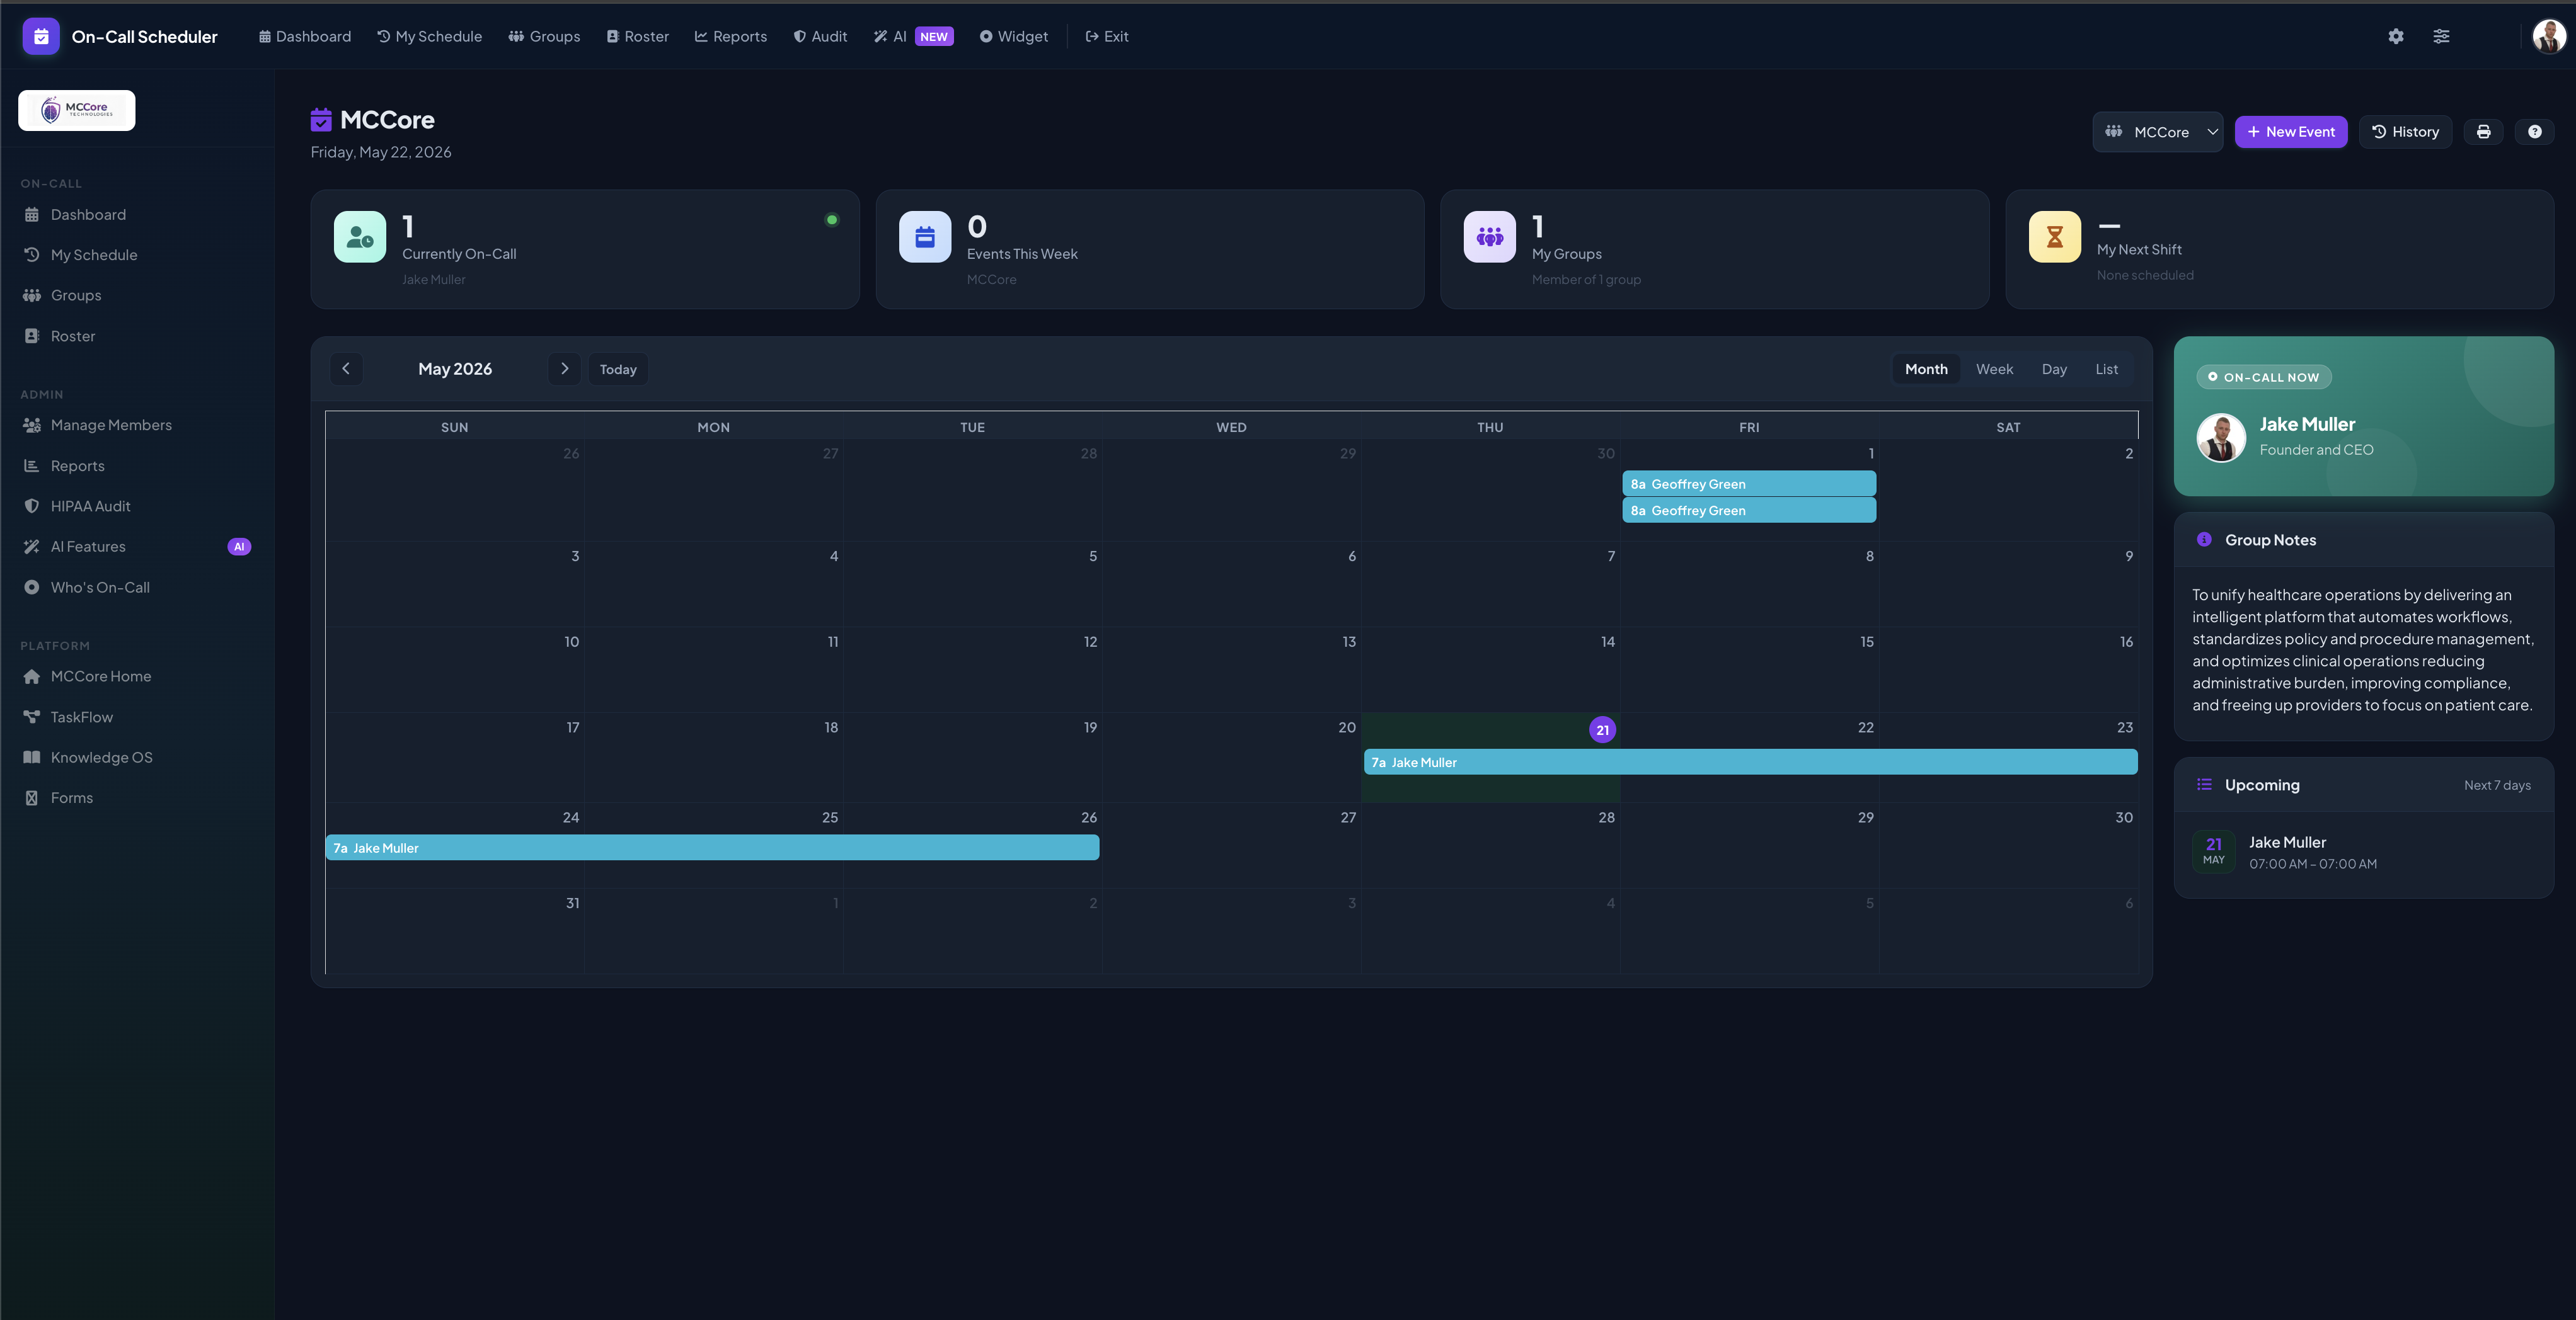This screenshot has width=2576, height=1320.
Task: Switch calendar to List view
Action: point(2106,368)
